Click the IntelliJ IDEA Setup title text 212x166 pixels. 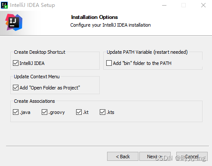32,5
